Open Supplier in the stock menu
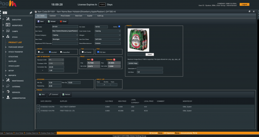The width and height of the screenshot is (259, 137). coord(12,61)
